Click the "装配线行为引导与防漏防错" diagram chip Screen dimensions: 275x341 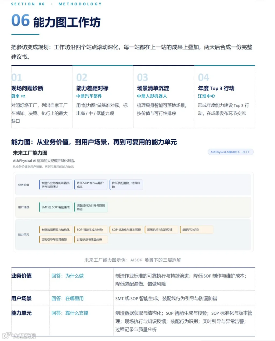point(91,207)
